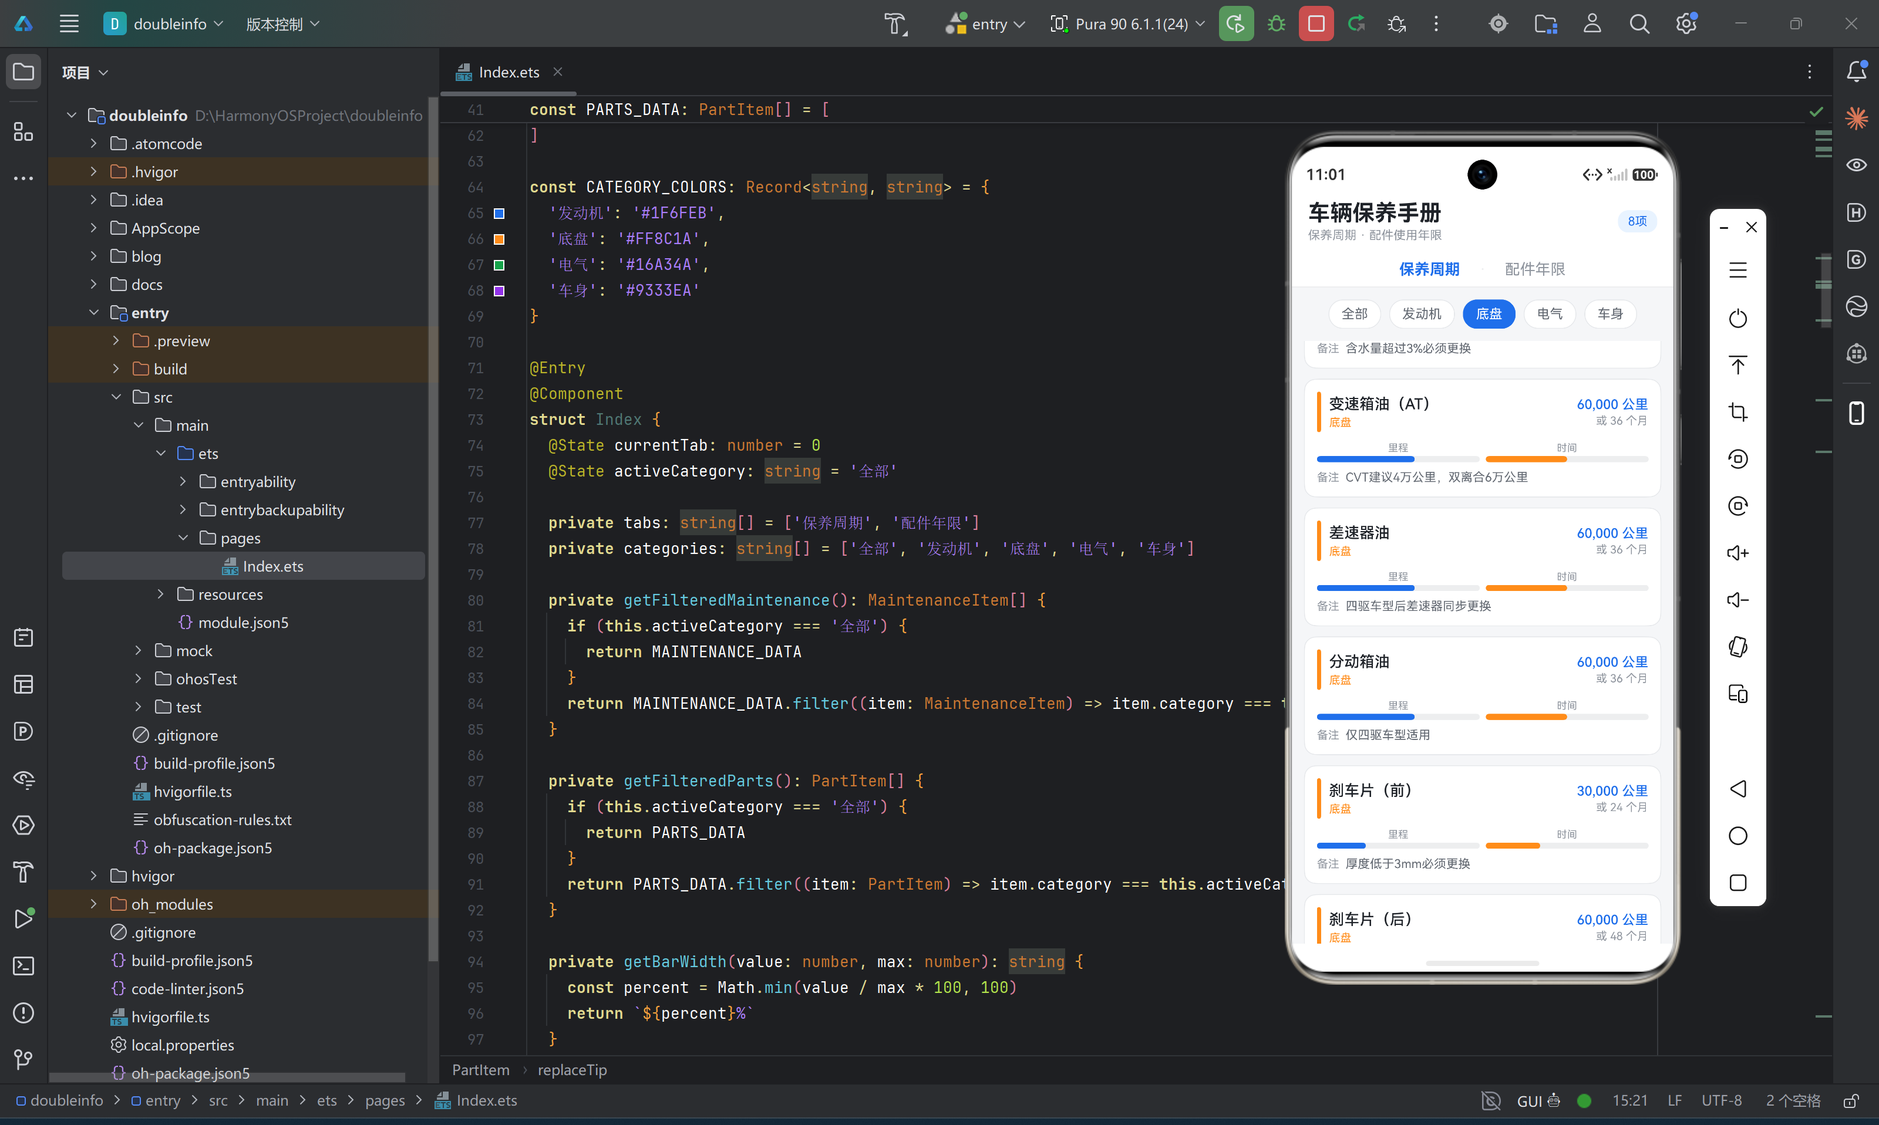Screen dimensions: 1879x1125
Task: Tap emulator recent apps square button
Action: tap(1737, 883)
